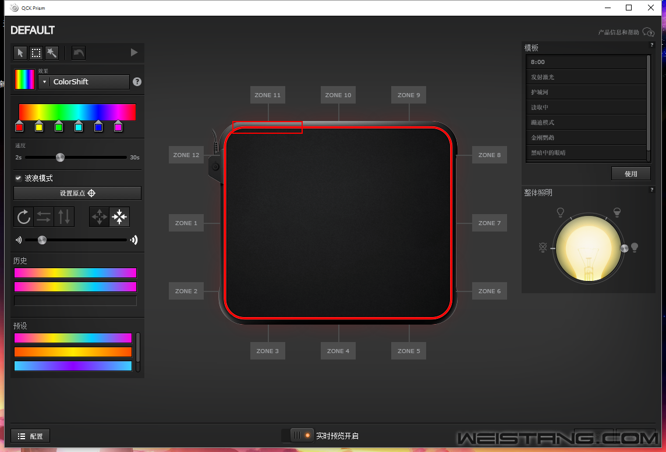Adjust the wave width slider handle
The height and width of the screenshot is (452, 666).
(x=42, y=240)
